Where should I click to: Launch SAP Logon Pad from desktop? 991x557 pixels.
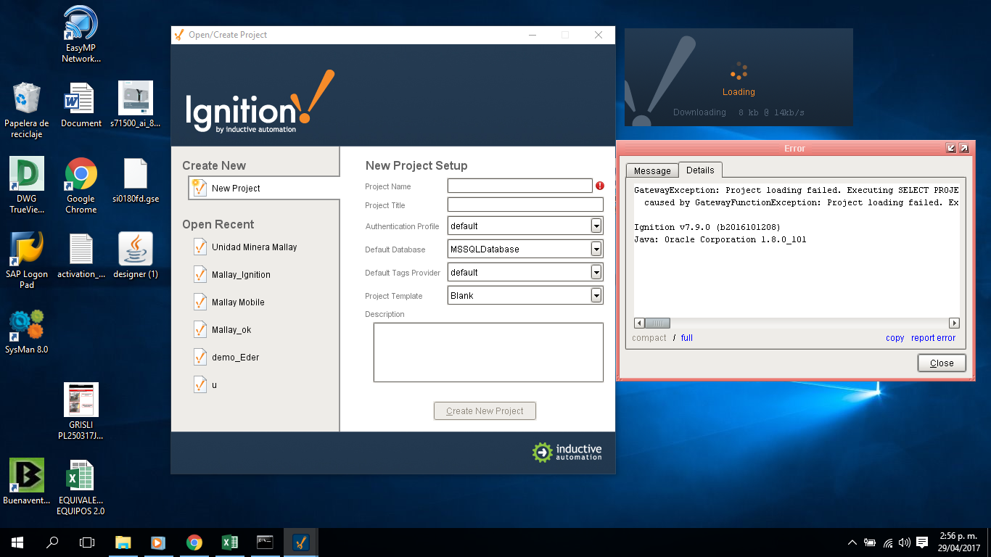(x=27, y=260)
